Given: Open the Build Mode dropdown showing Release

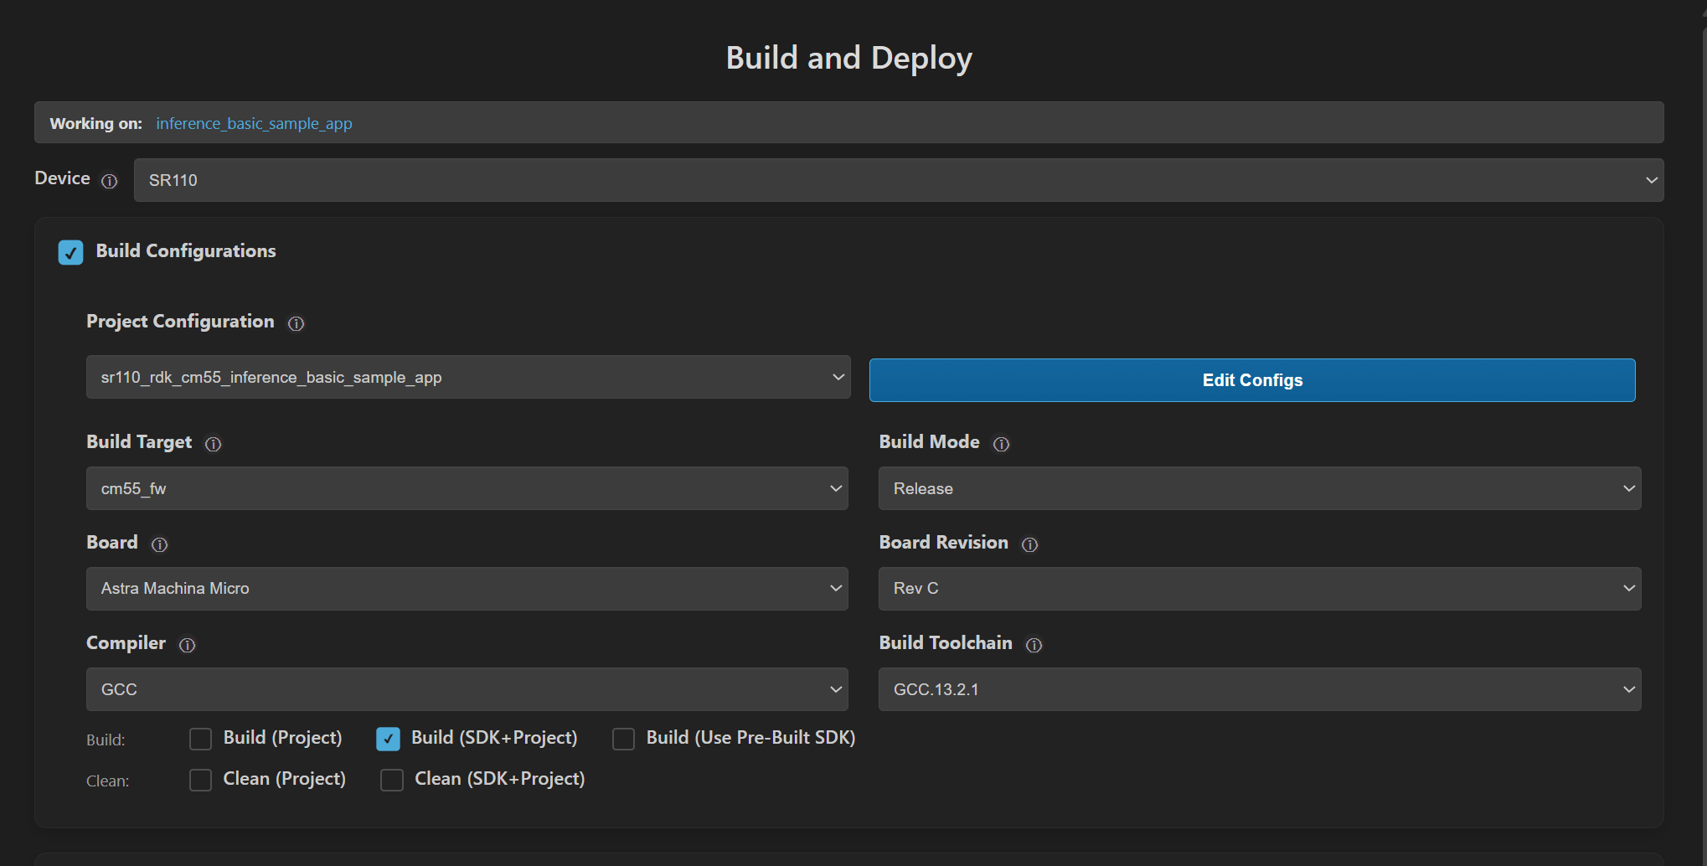Looking at the screenshot, I should 1260,488.
